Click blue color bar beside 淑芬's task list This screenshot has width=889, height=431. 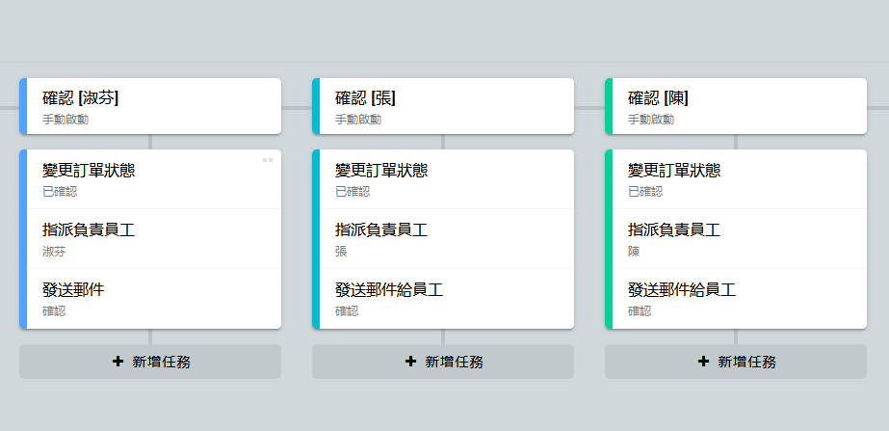pyautogui.click(x=23, y=239)
